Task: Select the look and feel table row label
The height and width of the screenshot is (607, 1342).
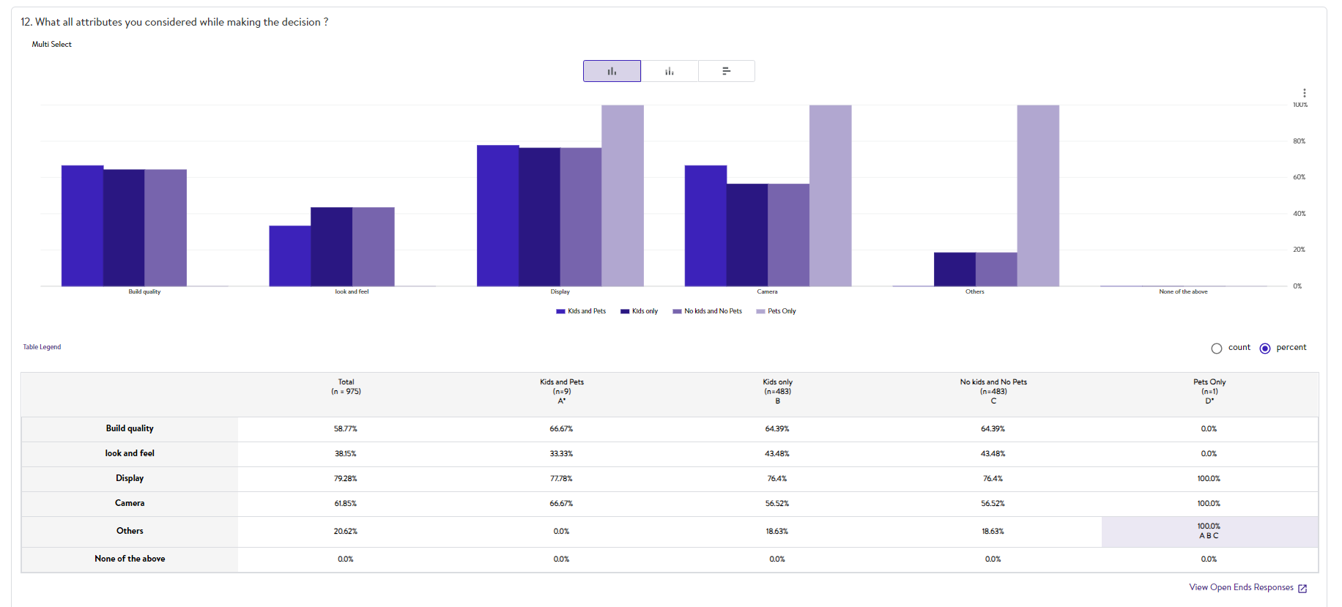Action: (130, 453)
